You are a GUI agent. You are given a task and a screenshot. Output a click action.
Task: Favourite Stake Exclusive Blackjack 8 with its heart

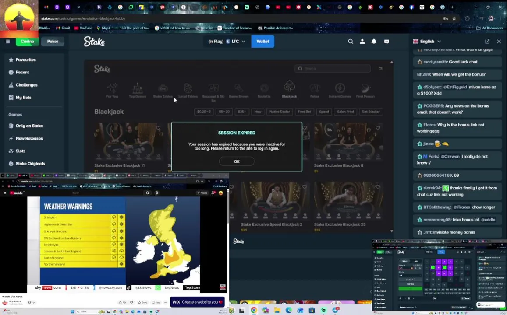pyautogui.click(x=378, y=128)
